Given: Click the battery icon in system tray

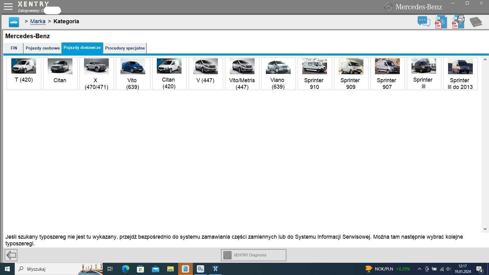Looking at the screenshot, I should (434, 269).
